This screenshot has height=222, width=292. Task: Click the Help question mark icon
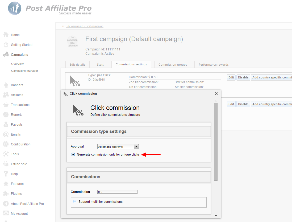pyautogui.click(x=6, y=174)
